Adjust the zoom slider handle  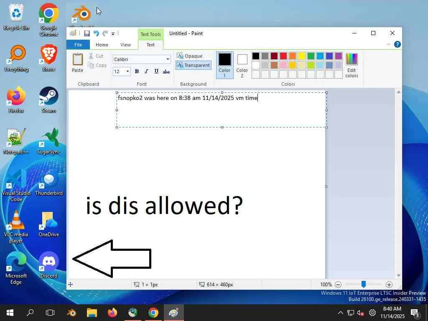(363, 284)
